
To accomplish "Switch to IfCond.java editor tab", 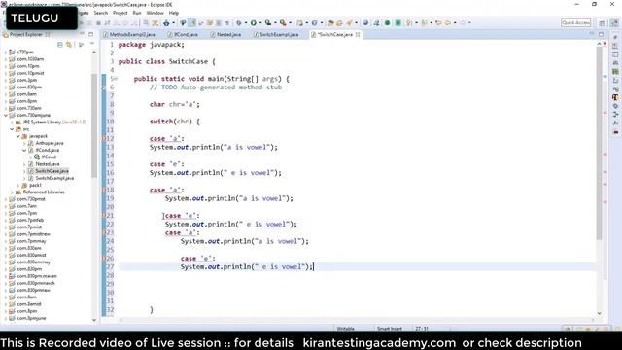I will tap(183, 35).
